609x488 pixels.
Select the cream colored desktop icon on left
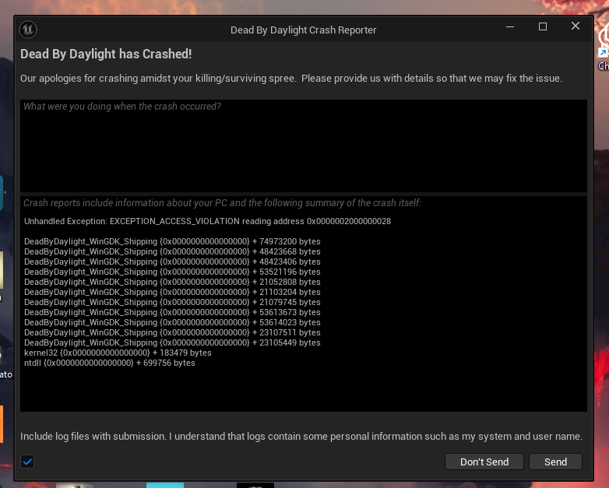click(x=2, y=270)
